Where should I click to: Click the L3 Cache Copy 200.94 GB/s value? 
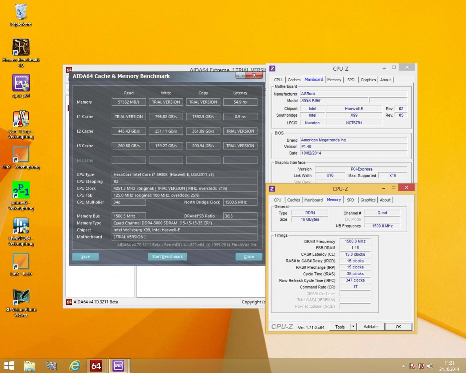point(203,146)
